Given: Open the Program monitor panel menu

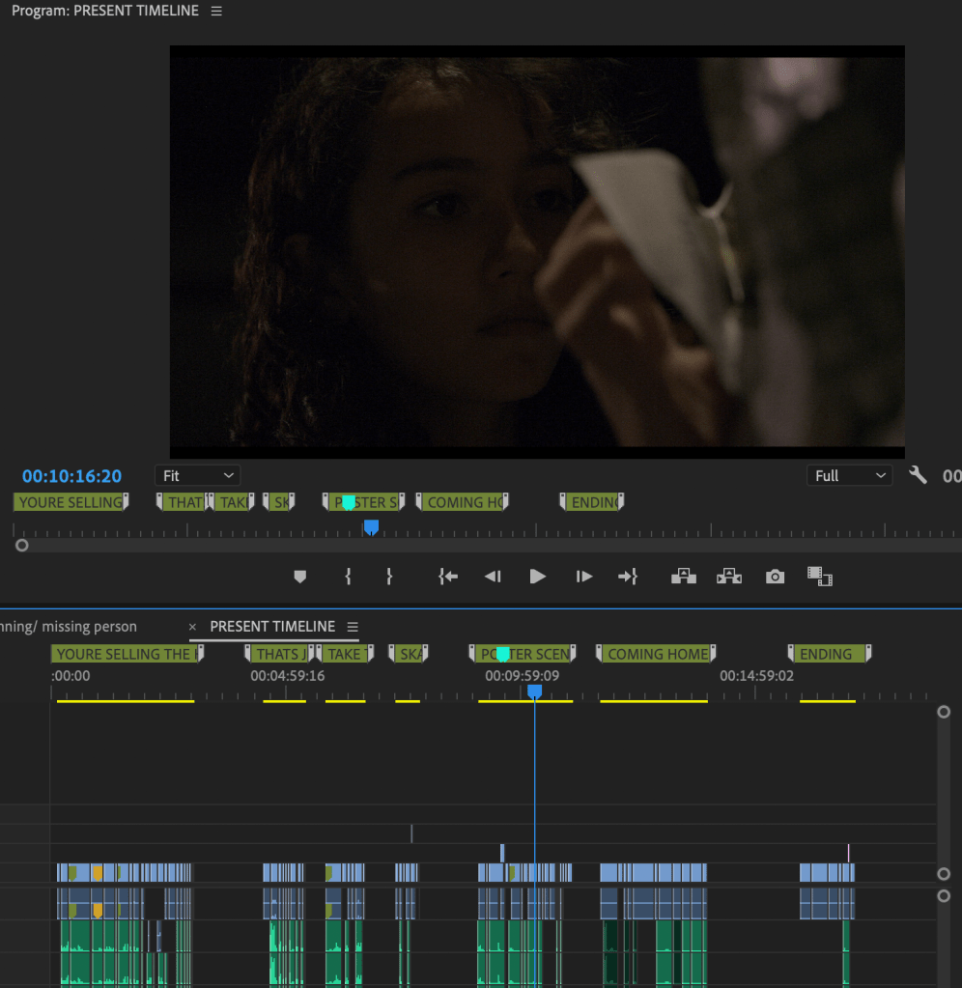Looking at the screenshot, I should 216,11.
